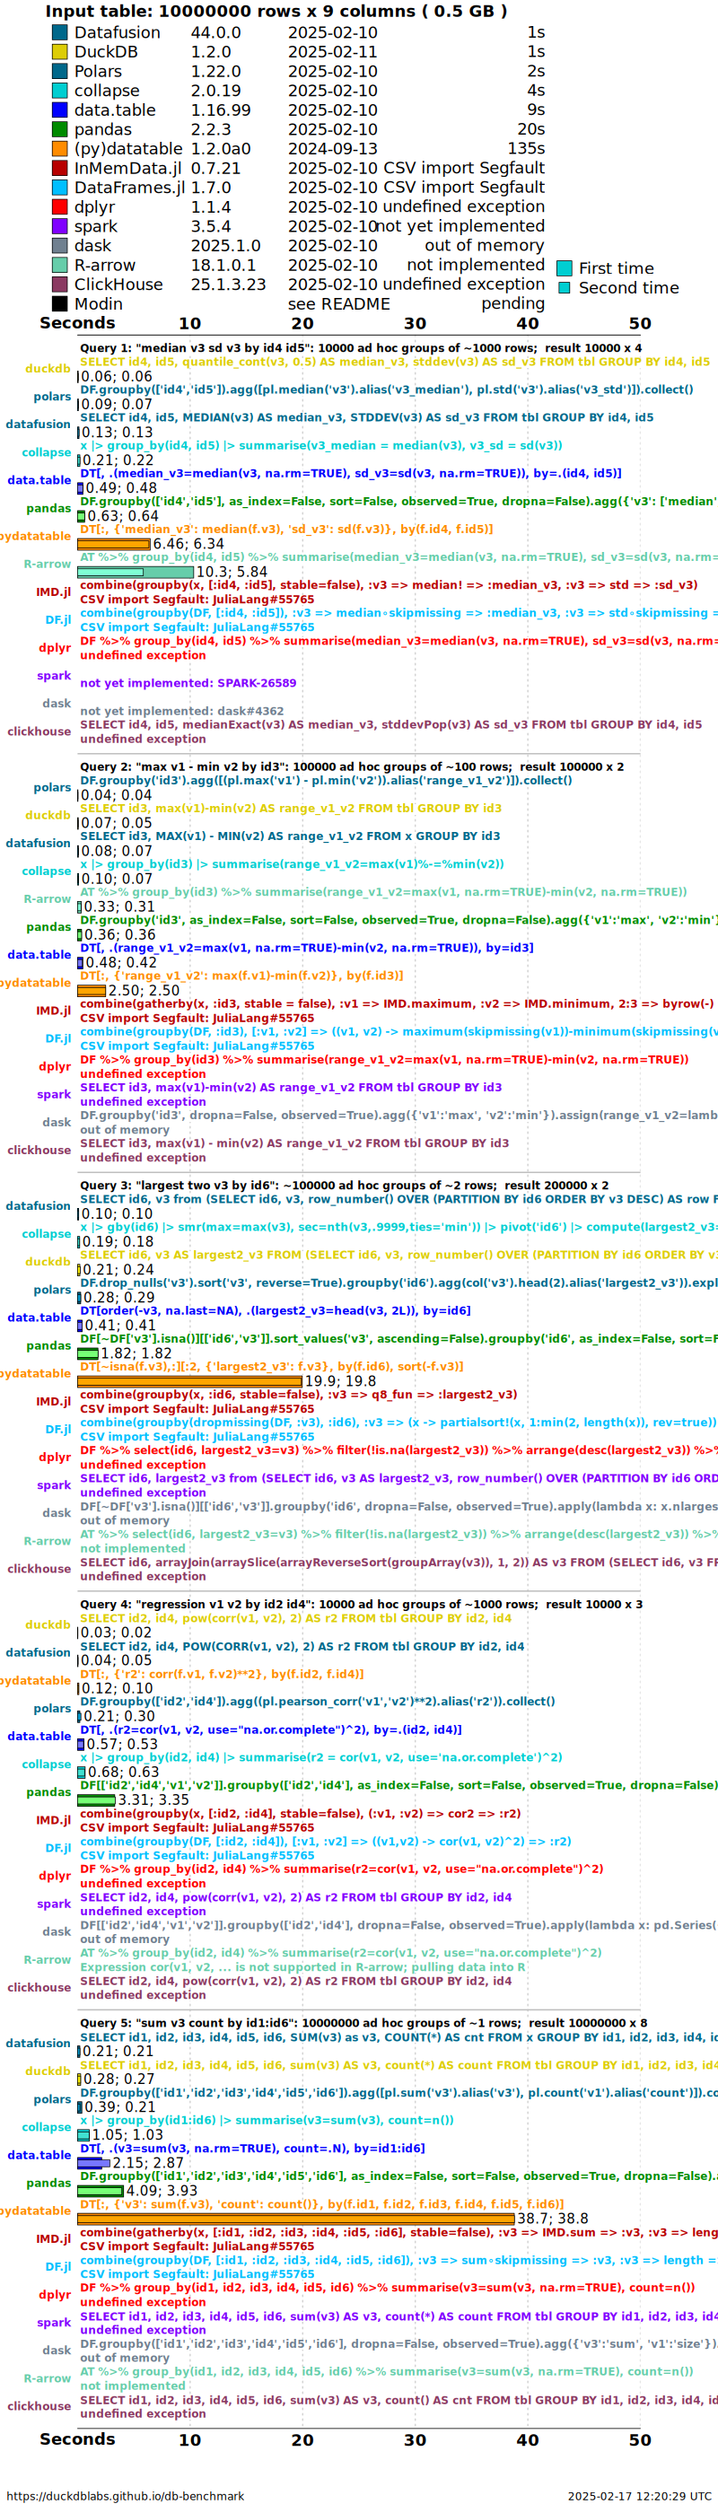Click the DuckDB yellow legend swatch

(x=59, y=51)
